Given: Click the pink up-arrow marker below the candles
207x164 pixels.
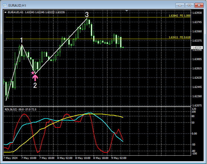Looking at the screenshot, I should click(x=35, y=77).
